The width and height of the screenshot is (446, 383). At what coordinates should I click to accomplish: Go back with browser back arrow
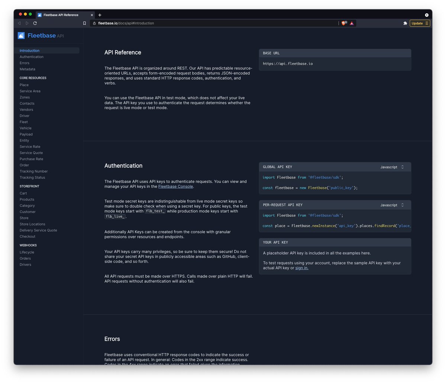click(x=19, y=23)
